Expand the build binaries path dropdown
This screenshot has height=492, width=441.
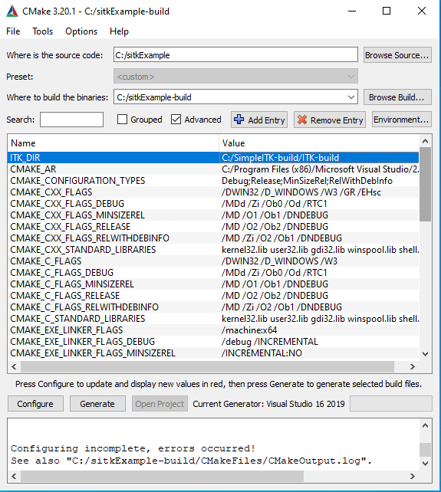tap(351, 97)
